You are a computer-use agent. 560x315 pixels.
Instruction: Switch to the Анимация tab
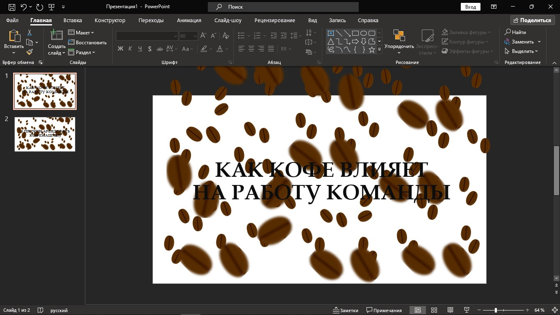tap(189, 20)
